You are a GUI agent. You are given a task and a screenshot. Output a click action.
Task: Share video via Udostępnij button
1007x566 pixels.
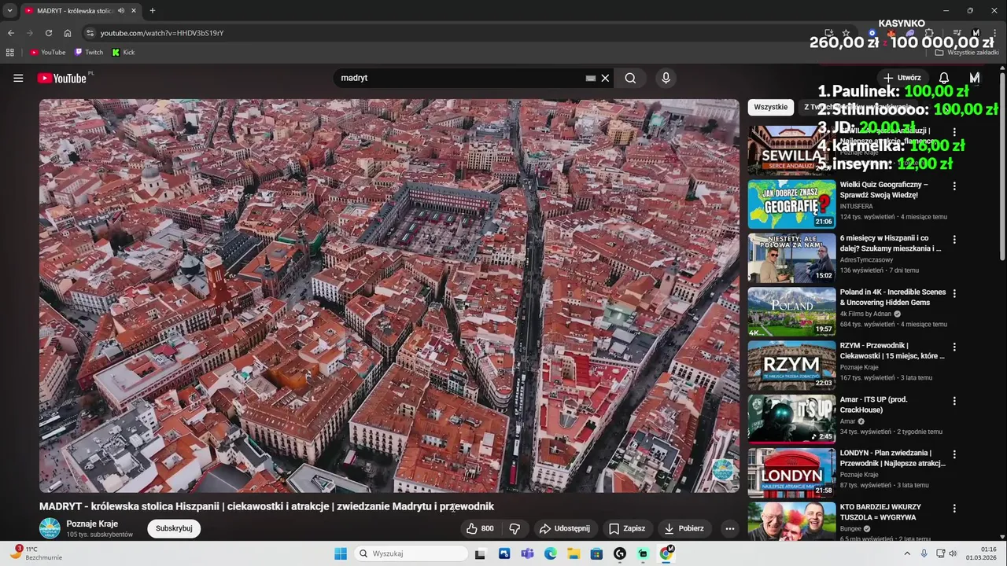[564, 528]
